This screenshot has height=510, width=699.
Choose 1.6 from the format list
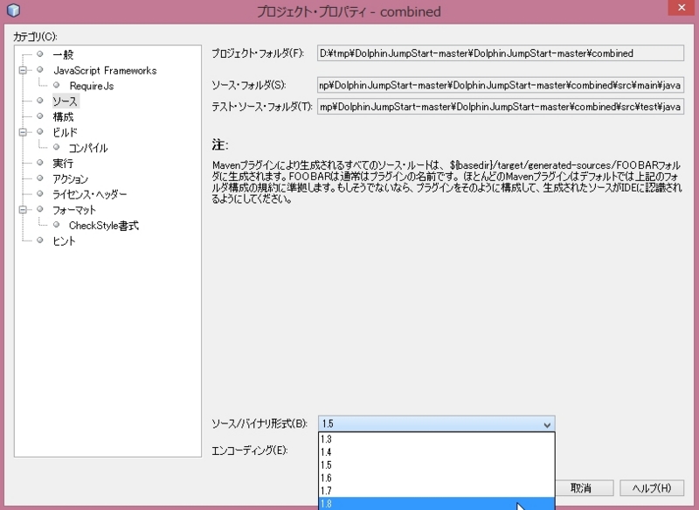tap(436, 478)
